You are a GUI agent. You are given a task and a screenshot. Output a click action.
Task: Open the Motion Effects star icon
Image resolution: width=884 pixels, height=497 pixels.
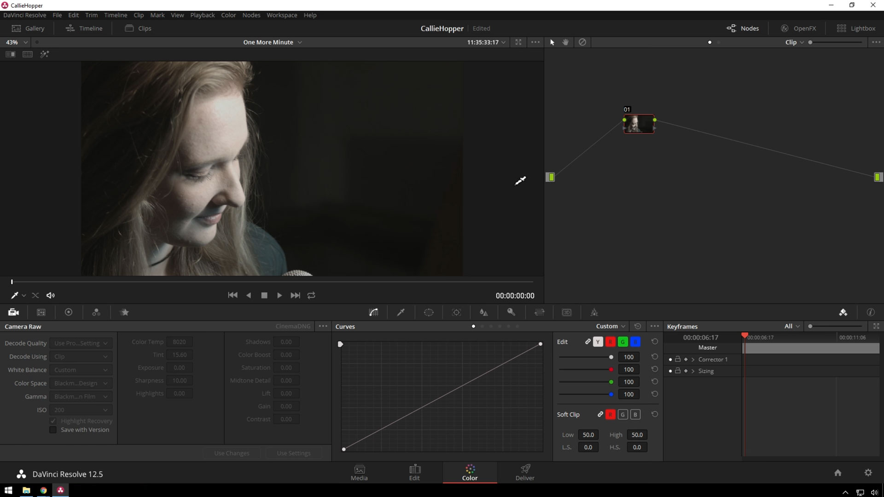coord(124,312)
